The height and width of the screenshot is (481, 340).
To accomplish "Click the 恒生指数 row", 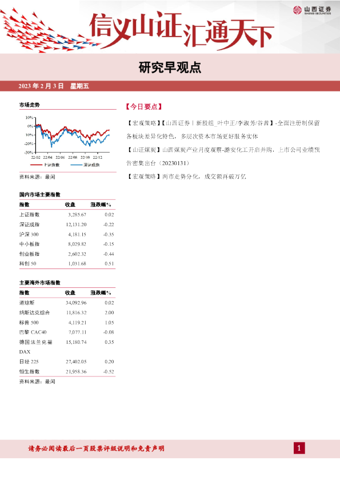I will click(x=67, y=371).
